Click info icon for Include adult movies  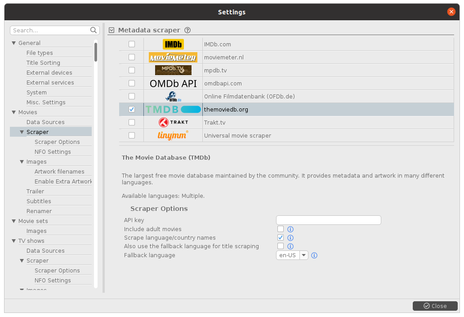point(290,229)
